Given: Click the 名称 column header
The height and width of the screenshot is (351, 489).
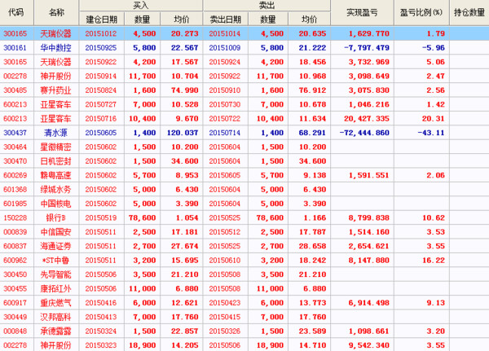Looking at the screenshot, I should tap(56, 12).
